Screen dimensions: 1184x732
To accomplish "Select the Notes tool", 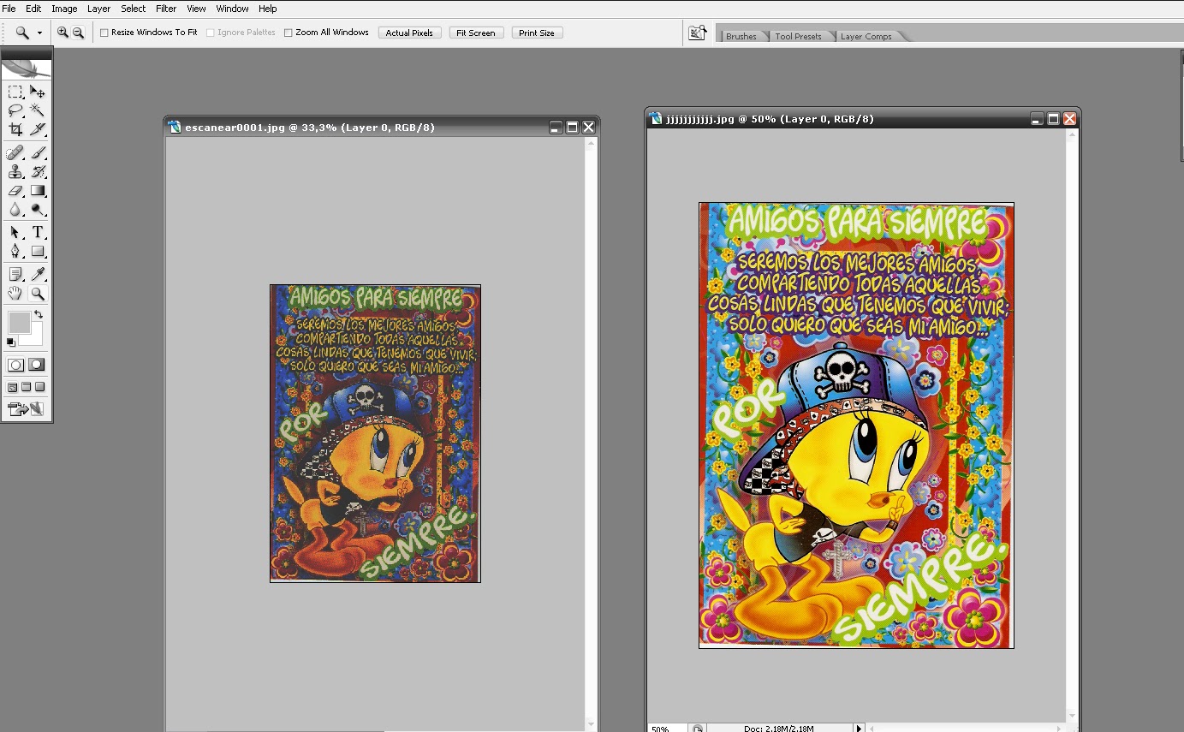I will tap(15, 275).
